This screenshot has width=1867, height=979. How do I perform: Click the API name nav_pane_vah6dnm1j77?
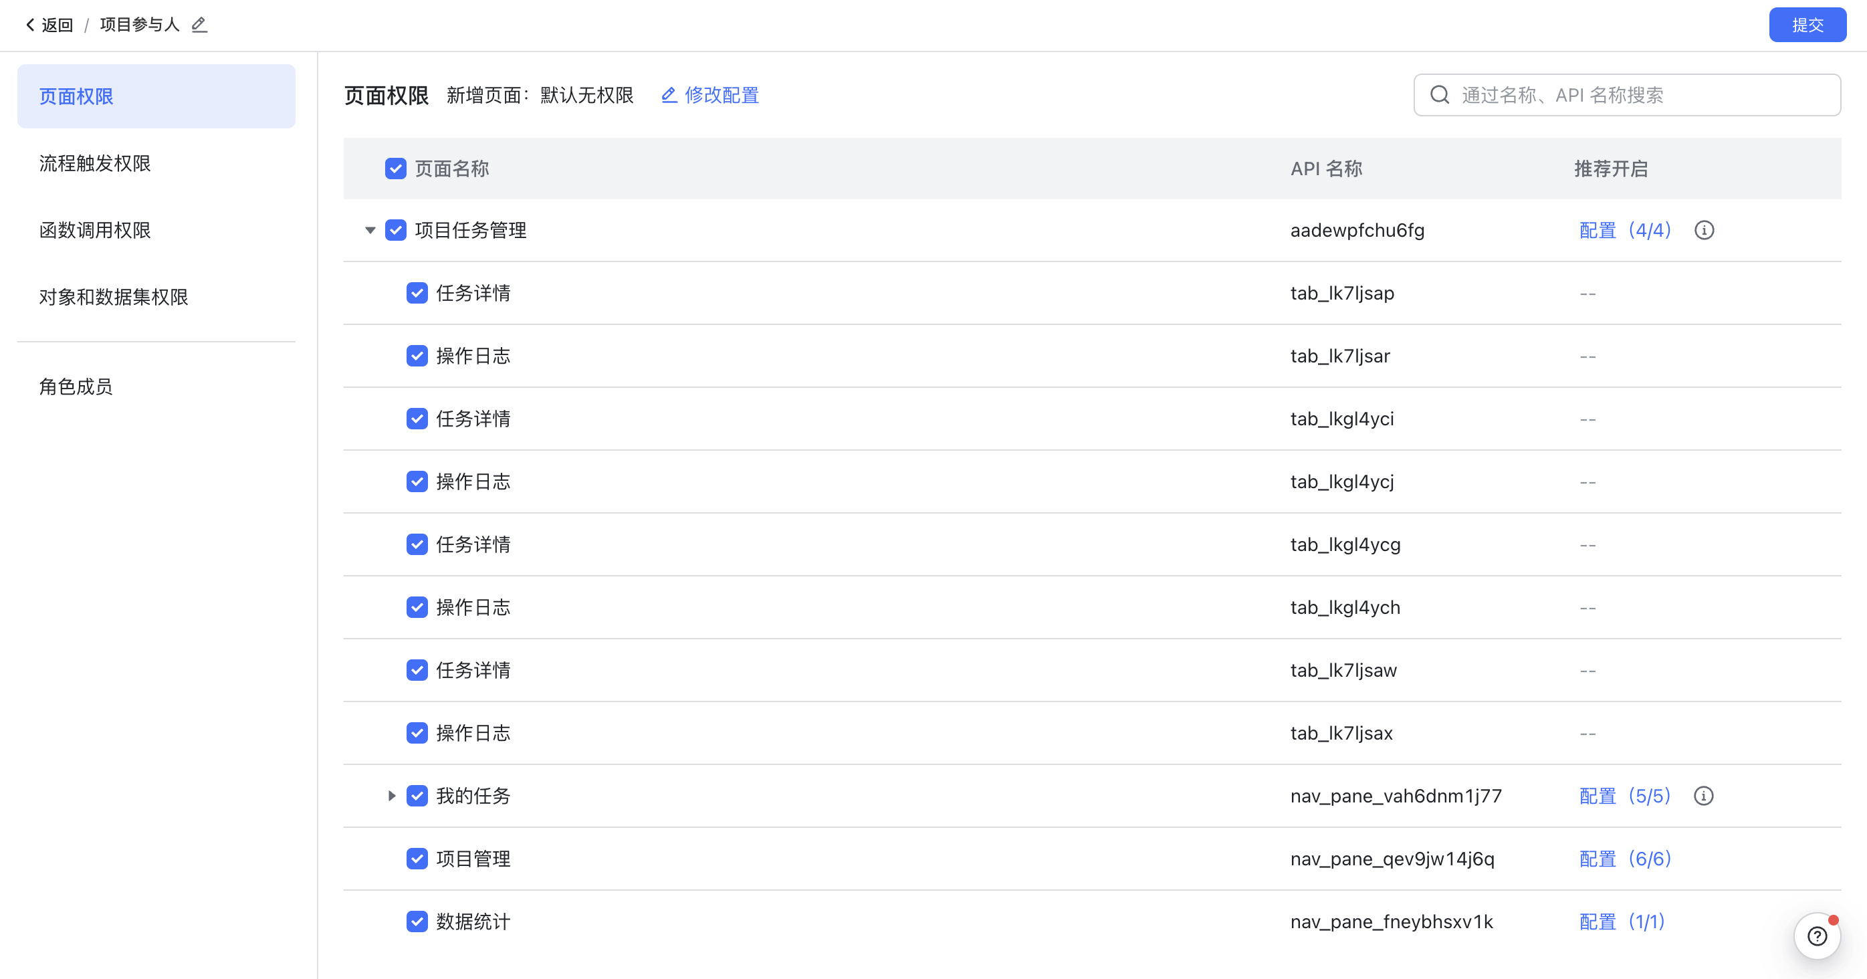pos(1396,796)
